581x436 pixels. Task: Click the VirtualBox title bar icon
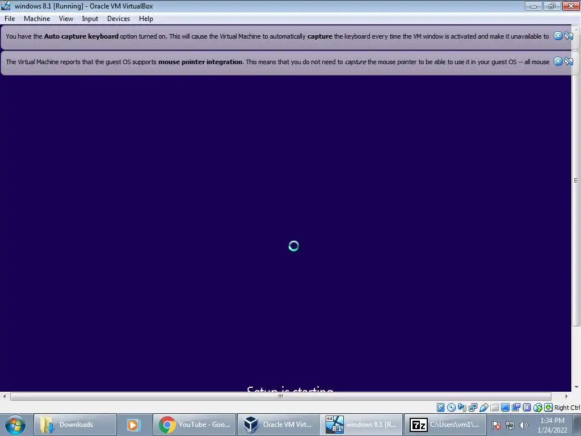6,6
